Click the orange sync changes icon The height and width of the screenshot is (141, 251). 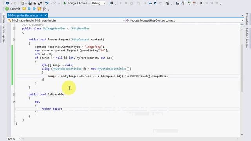pos(39,9)
